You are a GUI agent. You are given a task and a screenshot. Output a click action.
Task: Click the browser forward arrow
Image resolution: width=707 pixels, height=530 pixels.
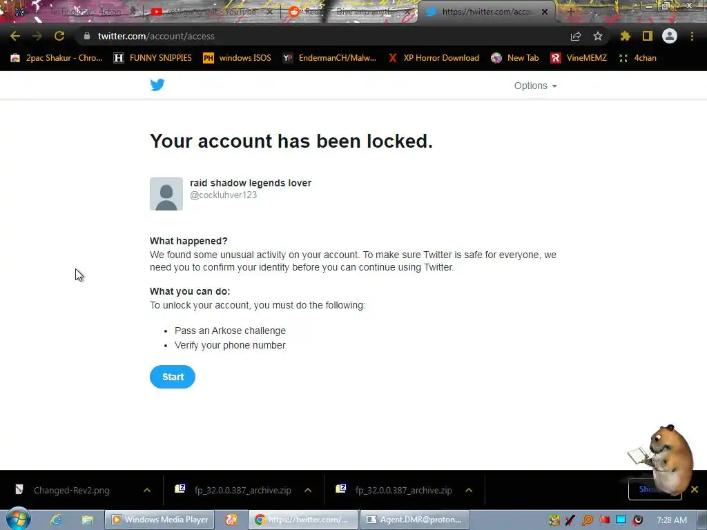[x=37, y=36]
